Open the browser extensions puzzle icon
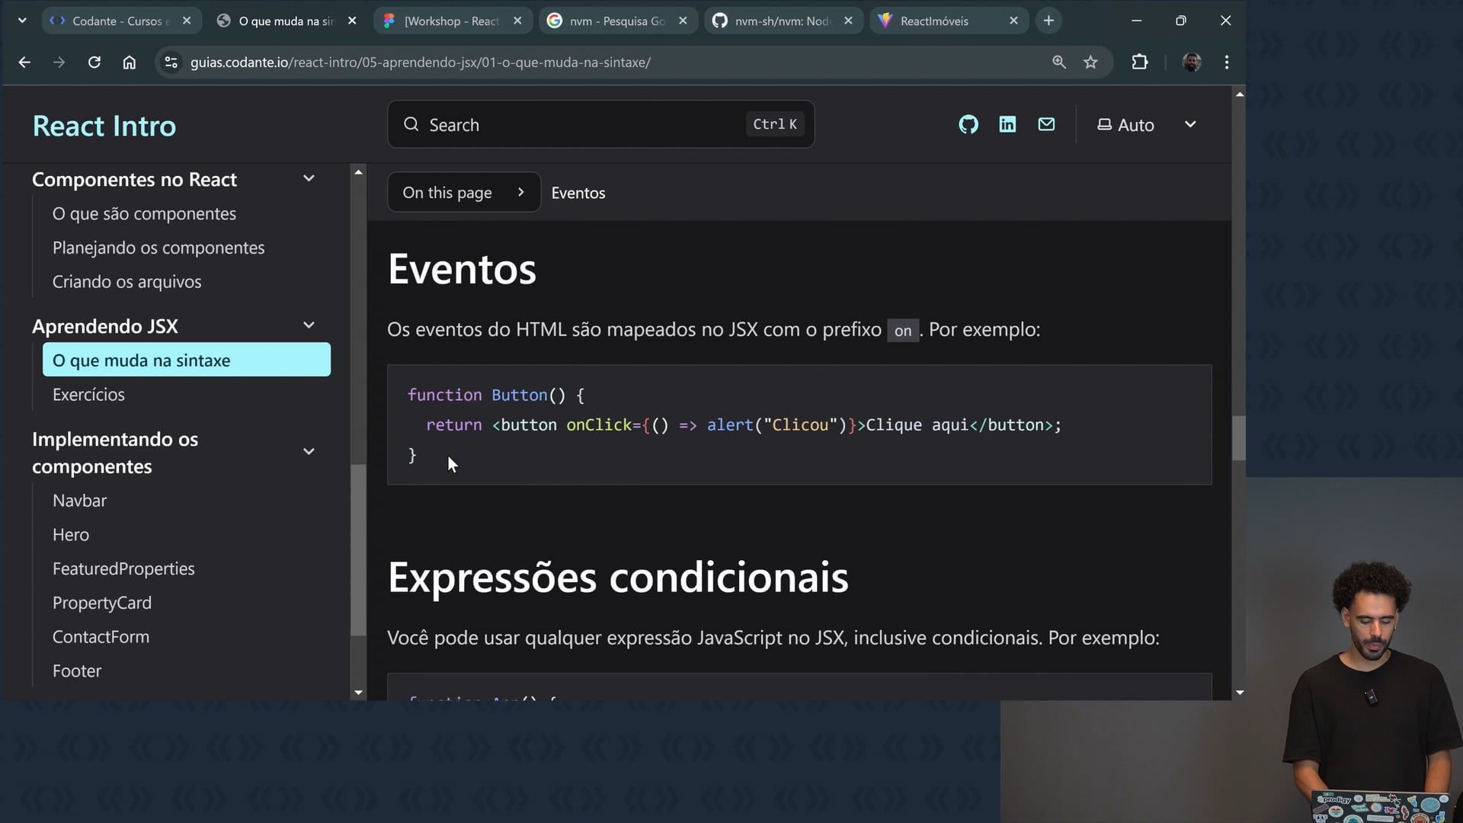Viewport: 1463px width, 823px height. pyautogui.click(x=1139, y=62)
